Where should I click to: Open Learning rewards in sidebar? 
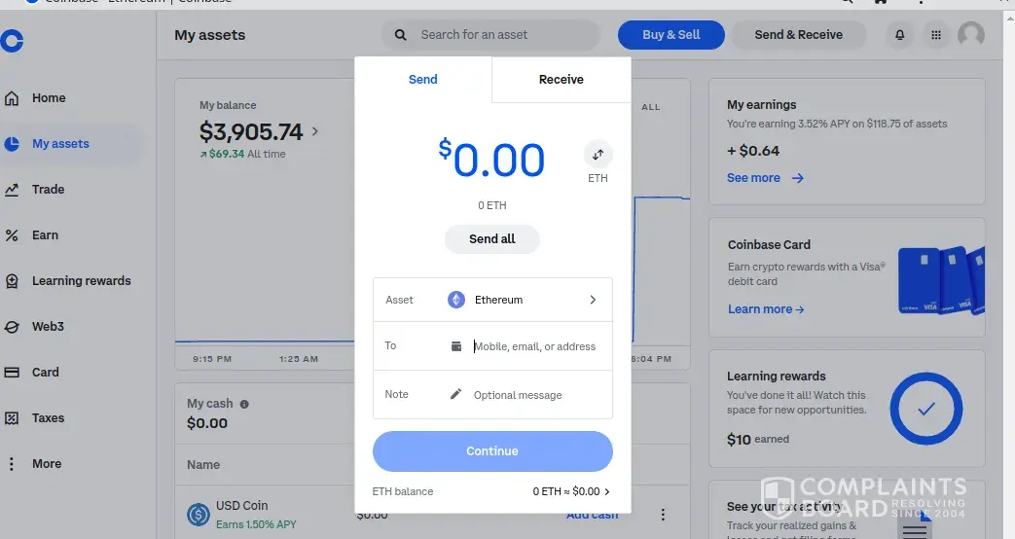pyautogui.click(x=81, y=281)
